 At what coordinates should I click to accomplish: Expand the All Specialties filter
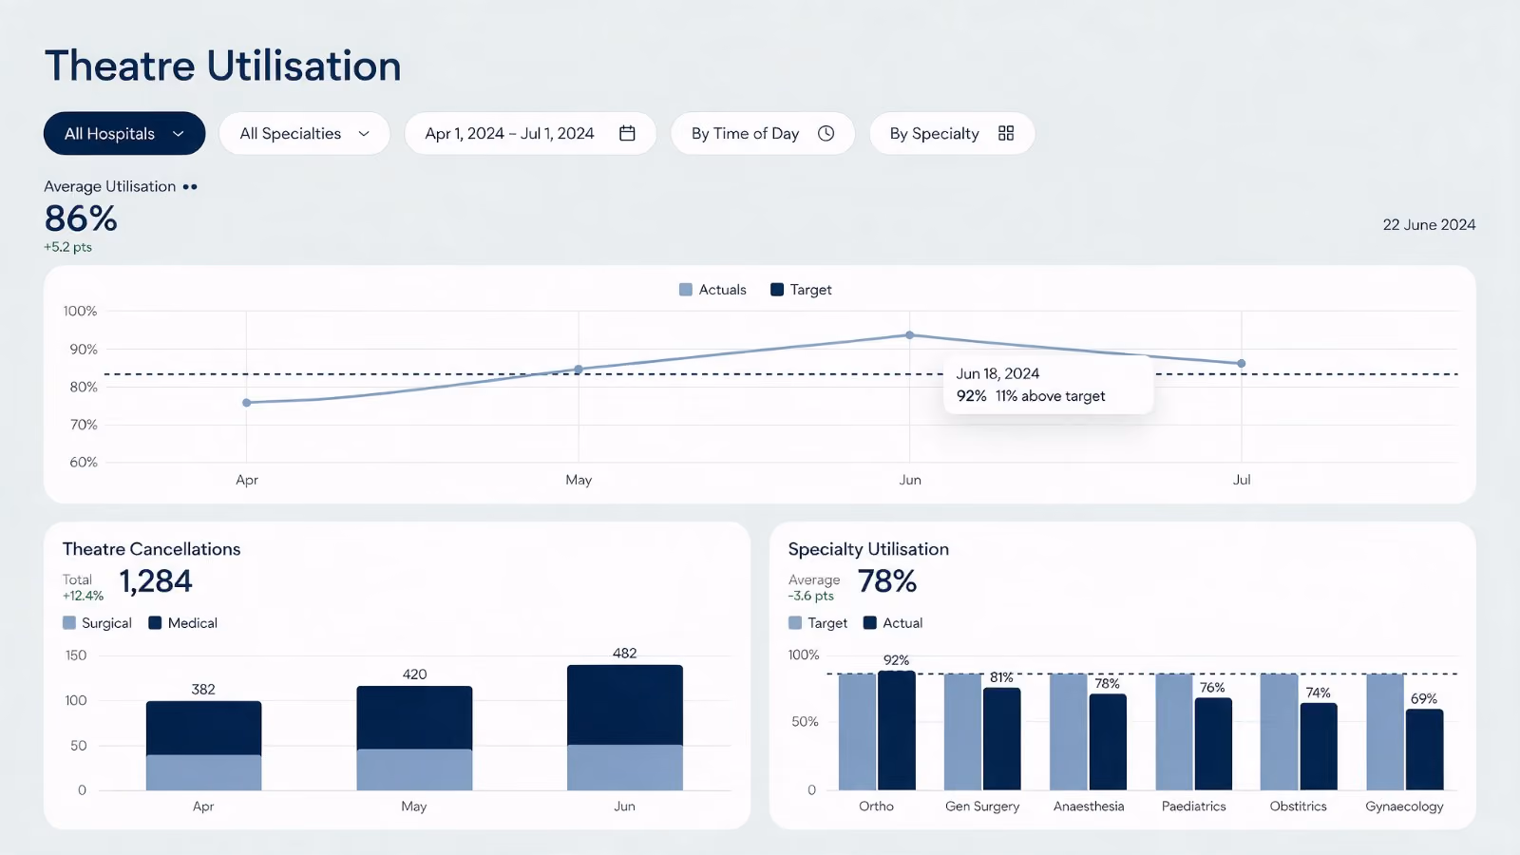[x=304, y=134]
